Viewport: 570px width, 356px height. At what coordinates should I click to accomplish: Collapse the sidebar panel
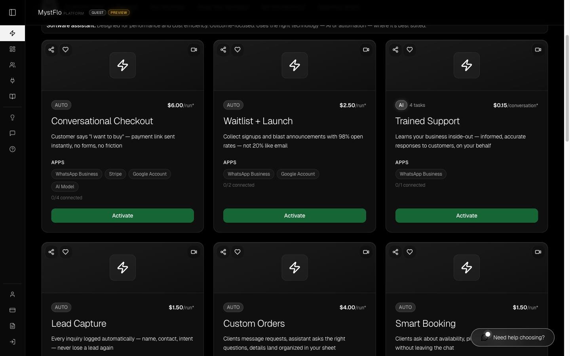click(12, 12)
